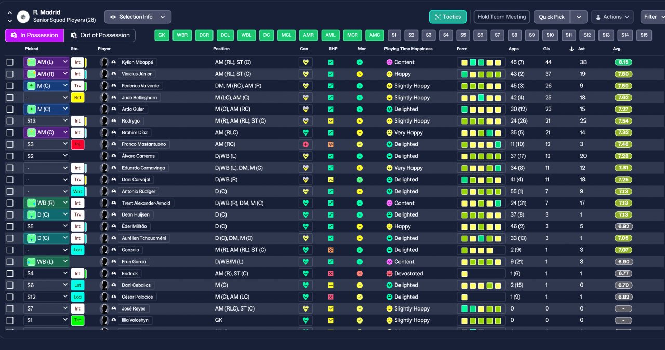Image resolution: width=665 pixels, height=350 pixels.
Task: Select Jude Bellingham's row checkbox
Action: click(x=10, y=98)
